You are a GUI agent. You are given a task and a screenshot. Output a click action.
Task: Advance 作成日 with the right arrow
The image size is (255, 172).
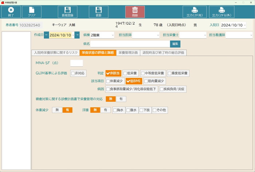pyautogui.click(x=77, y=35)
